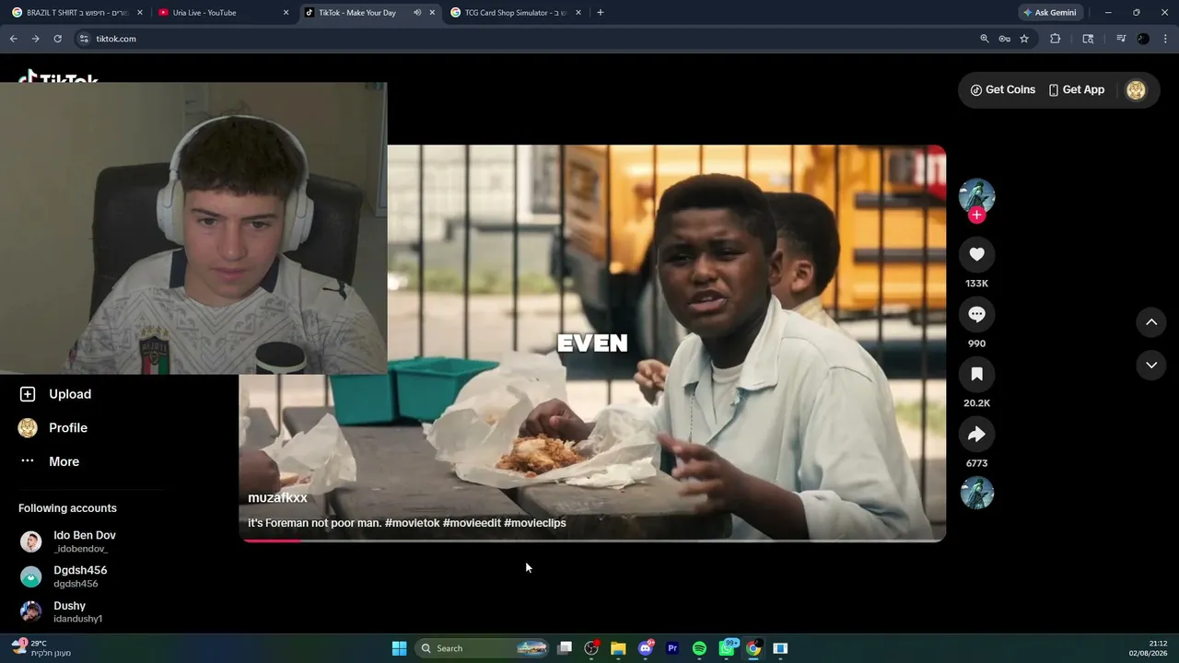Close the BRAZIL T SHIRT tab

[x=140, y=13]
